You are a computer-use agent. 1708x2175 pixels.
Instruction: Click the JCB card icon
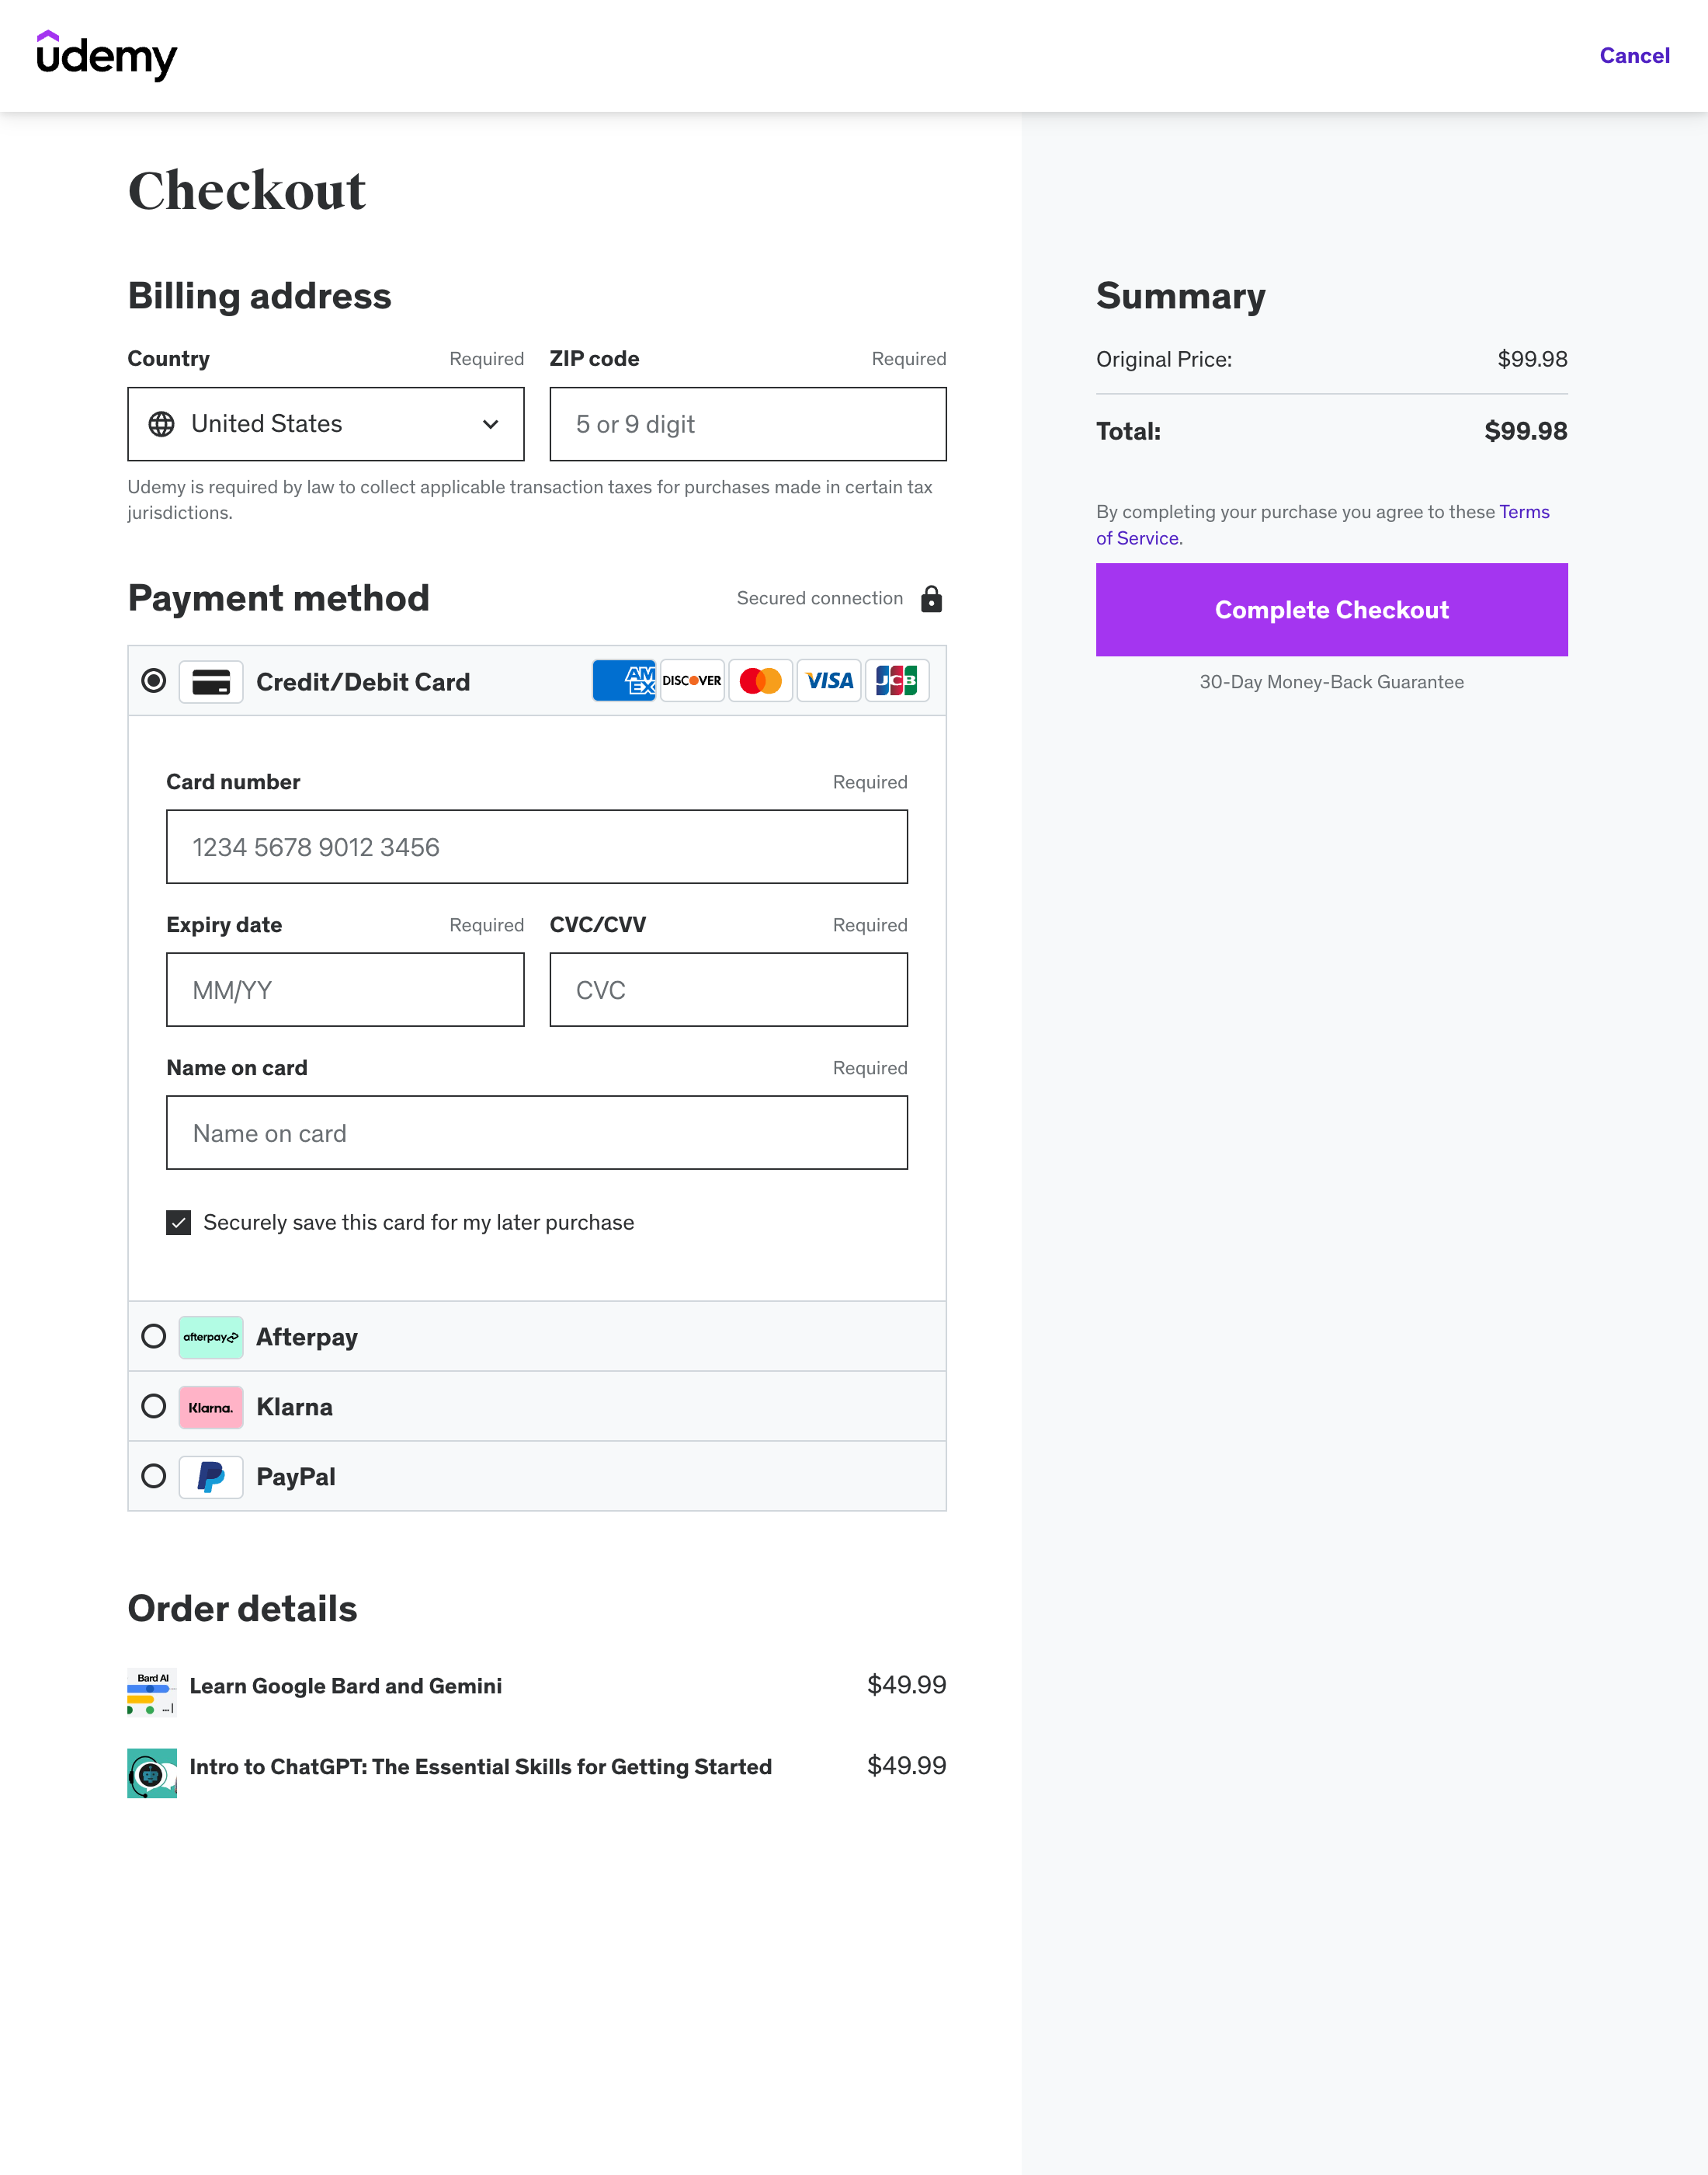pyautogui.click(x=897, y=681)
